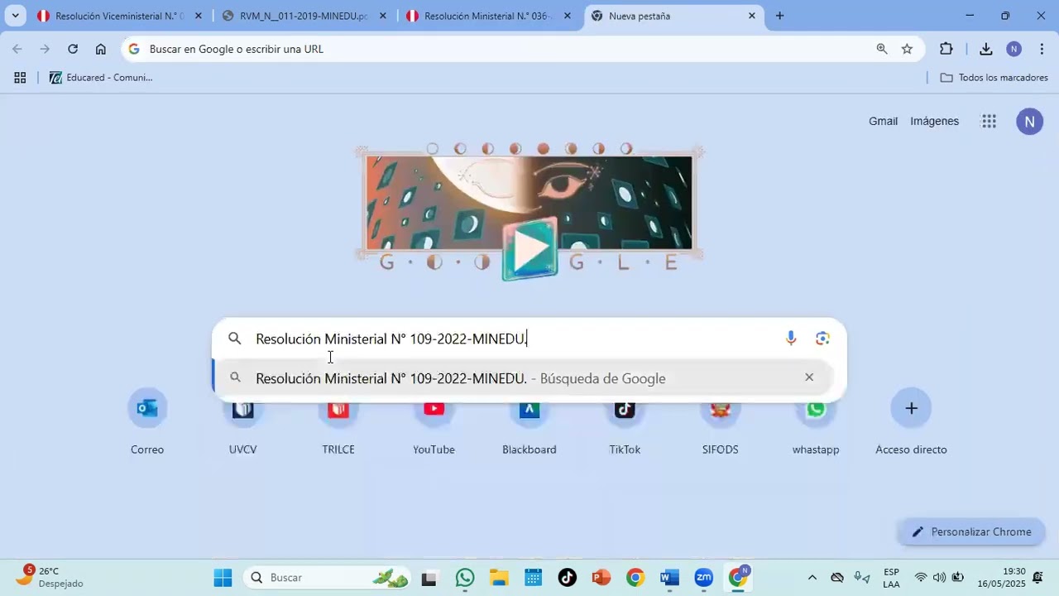Open Word from the taskbar
1059x596 pixels.
pyautogui.click(x=669, y=578)
